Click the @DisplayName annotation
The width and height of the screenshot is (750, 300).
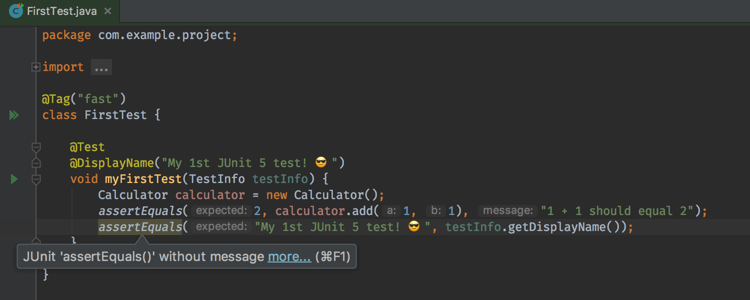click(x=112, y=163)
